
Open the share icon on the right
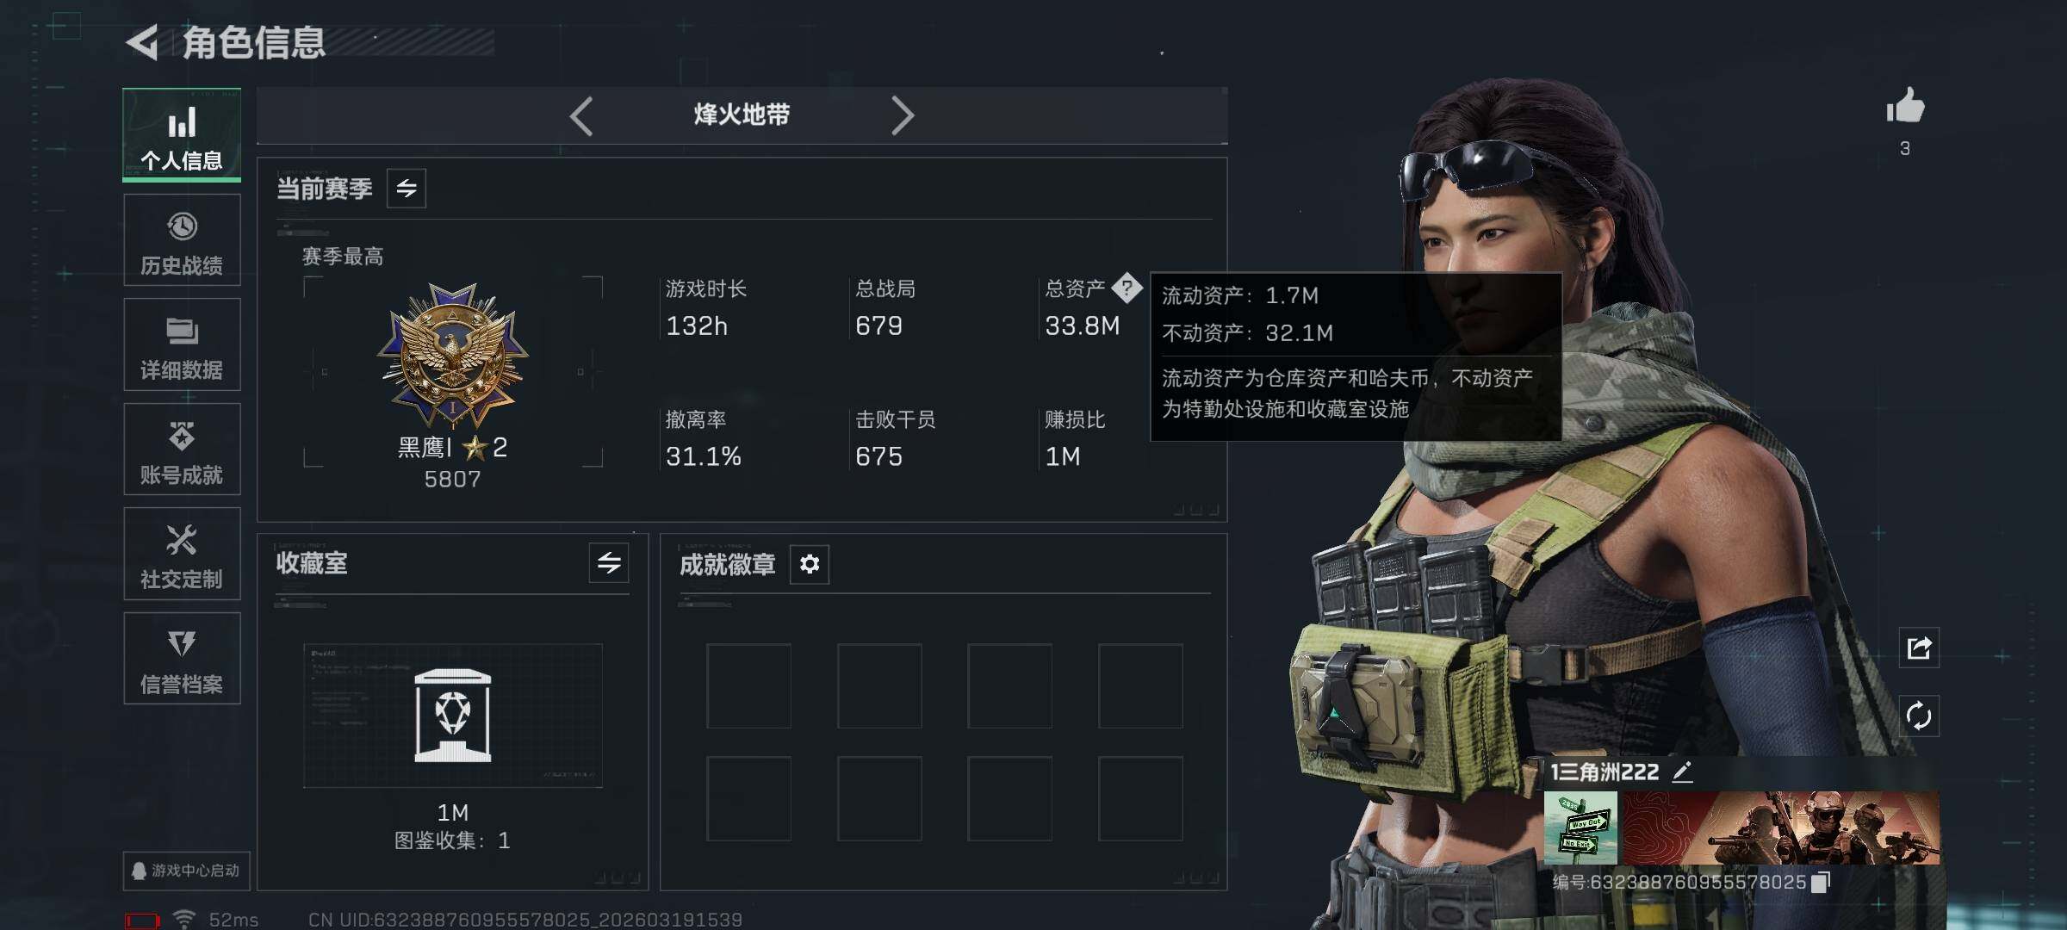[x=1919, y=648]
